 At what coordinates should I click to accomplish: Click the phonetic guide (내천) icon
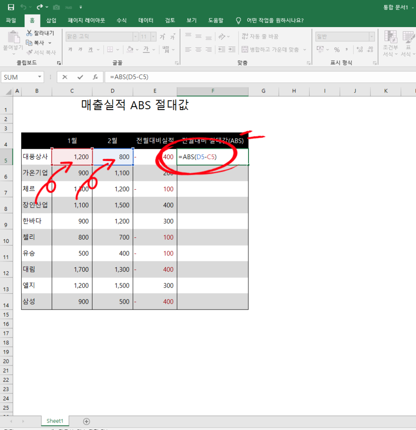166,49
